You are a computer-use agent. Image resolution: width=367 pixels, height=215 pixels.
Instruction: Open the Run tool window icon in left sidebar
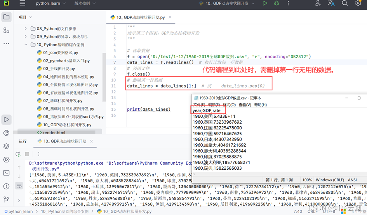click(6, 120)
